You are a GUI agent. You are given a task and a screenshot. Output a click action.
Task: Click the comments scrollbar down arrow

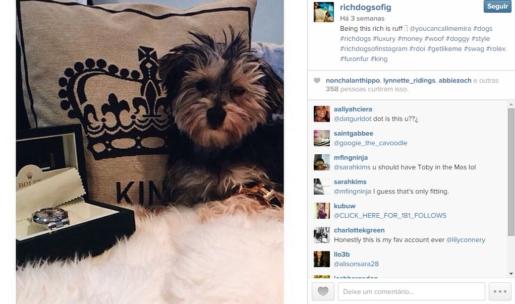coord(511,274)
